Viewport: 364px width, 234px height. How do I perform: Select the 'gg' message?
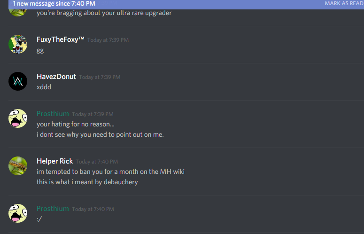tap(40, 51)
